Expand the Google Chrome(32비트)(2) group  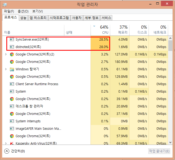pos(6,54)
